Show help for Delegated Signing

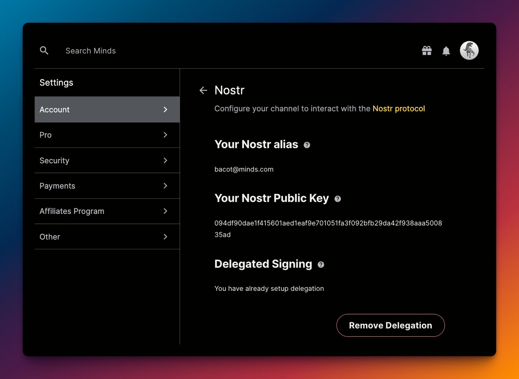(x=321, y=264)
